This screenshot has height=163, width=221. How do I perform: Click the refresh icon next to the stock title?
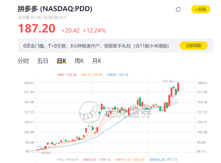(178, 9)
